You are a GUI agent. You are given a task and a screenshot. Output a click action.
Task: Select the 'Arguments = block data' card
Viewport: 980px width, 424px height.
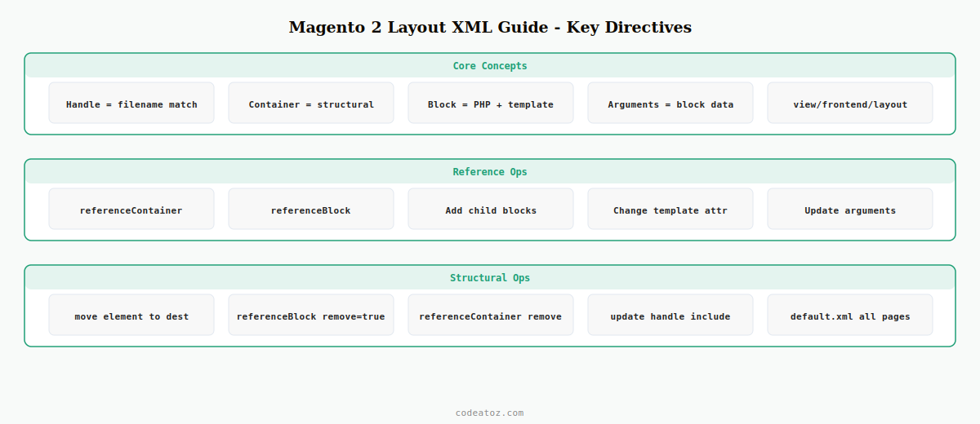tap(670, 103)
